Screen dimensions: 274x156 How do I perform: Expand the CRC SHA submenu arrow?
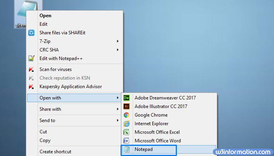[117, 50]
